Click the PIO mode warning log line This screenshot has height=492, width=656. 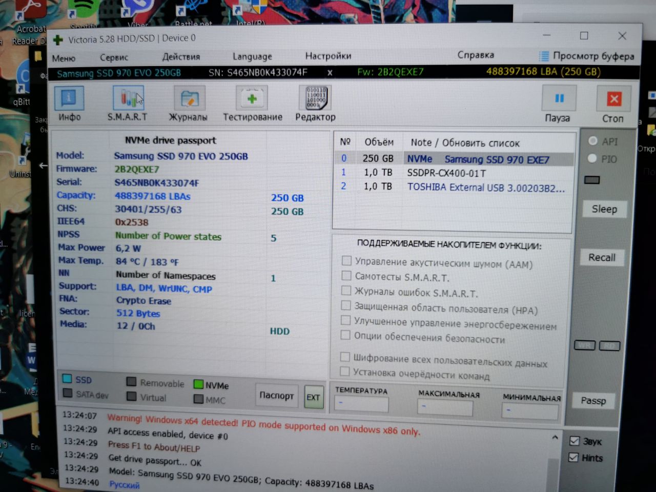[263, 425]
